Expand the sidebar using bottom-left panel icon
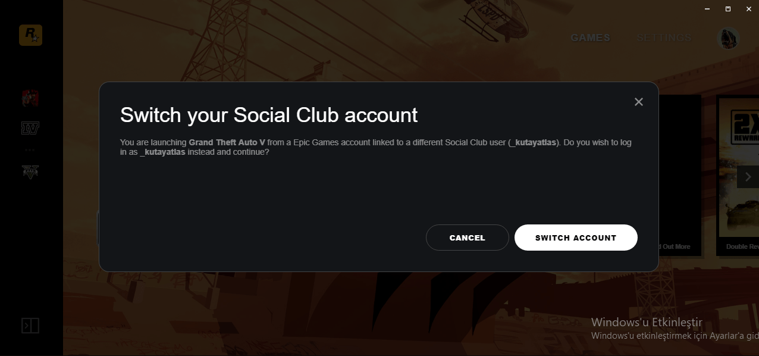Viewport: 759px width, 356px height. pos(30,325)
